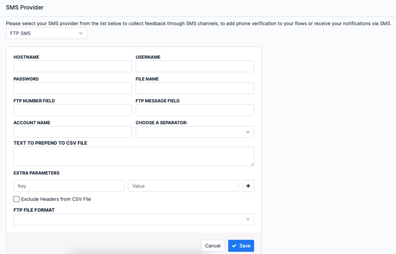Select the Password input box
396x254 pixels.
point(73,88)
